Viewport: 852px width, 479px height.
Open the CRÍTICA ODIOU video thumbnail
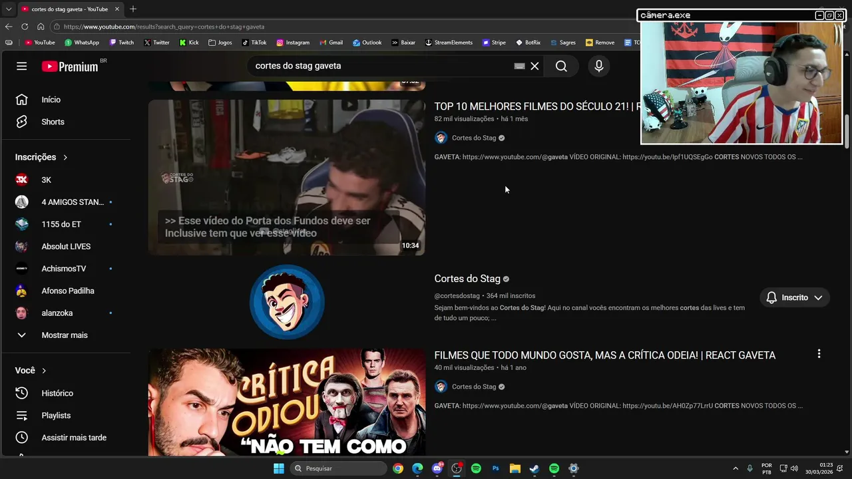click(286, 402)
